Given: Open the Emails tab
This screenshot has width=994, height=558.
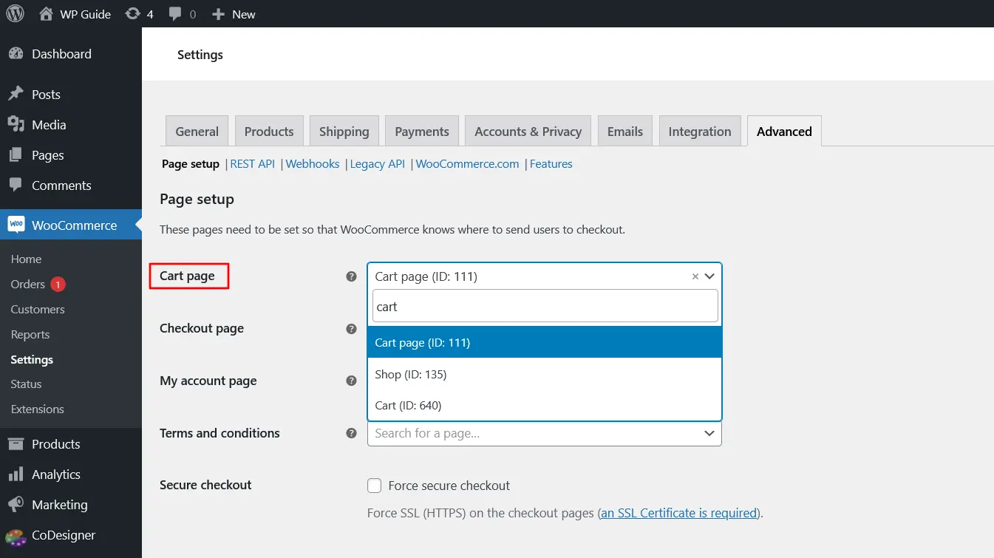Looking at the screenshot, I should (625, 132).
